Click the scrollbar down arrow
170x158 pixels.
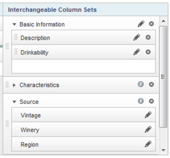pyautogui.click(x=163, y=150)
